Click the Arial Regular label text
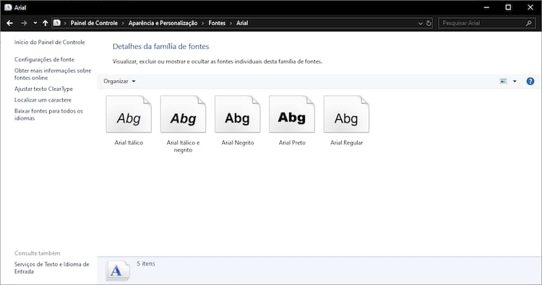The width and height of the screenshot is (542, 285). [x=346, y=143]
